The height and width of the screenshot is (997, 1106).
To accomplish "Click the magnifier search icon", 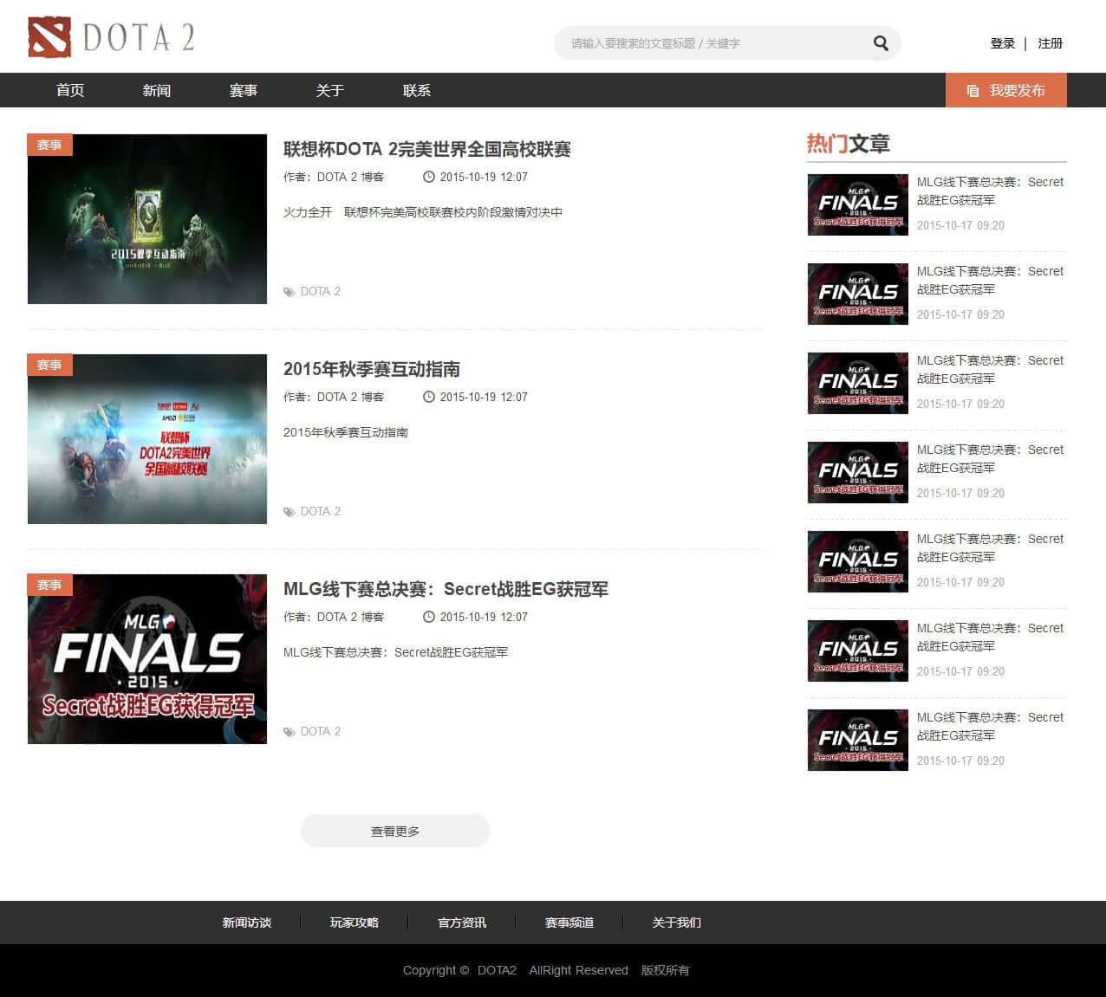I will pos(881,43).
